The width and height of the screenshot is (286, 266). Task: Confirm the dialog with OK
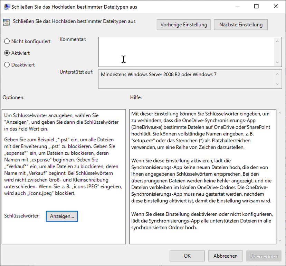click(x=187, y=256)
